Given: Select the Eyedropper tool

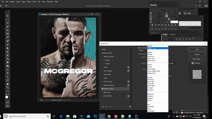Looking at the screenshot, I should [7, 37].
